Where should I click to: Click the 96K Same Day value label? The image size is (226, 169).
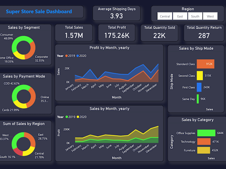click(203, 99)
